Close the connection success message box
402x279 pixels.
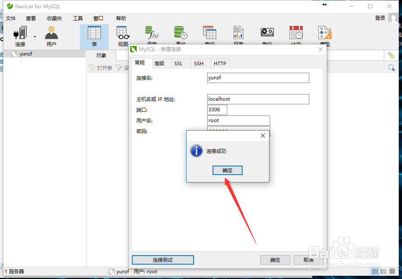[263, 136]
